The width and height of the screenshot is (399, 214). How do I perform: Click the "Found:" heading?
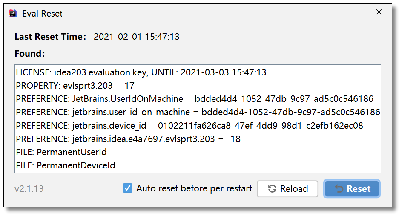(29, 54)
